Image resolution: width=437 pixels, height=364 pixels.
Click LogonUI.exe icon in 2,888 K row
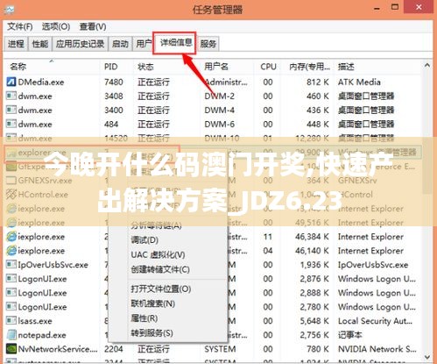click(x=11, y=293)
